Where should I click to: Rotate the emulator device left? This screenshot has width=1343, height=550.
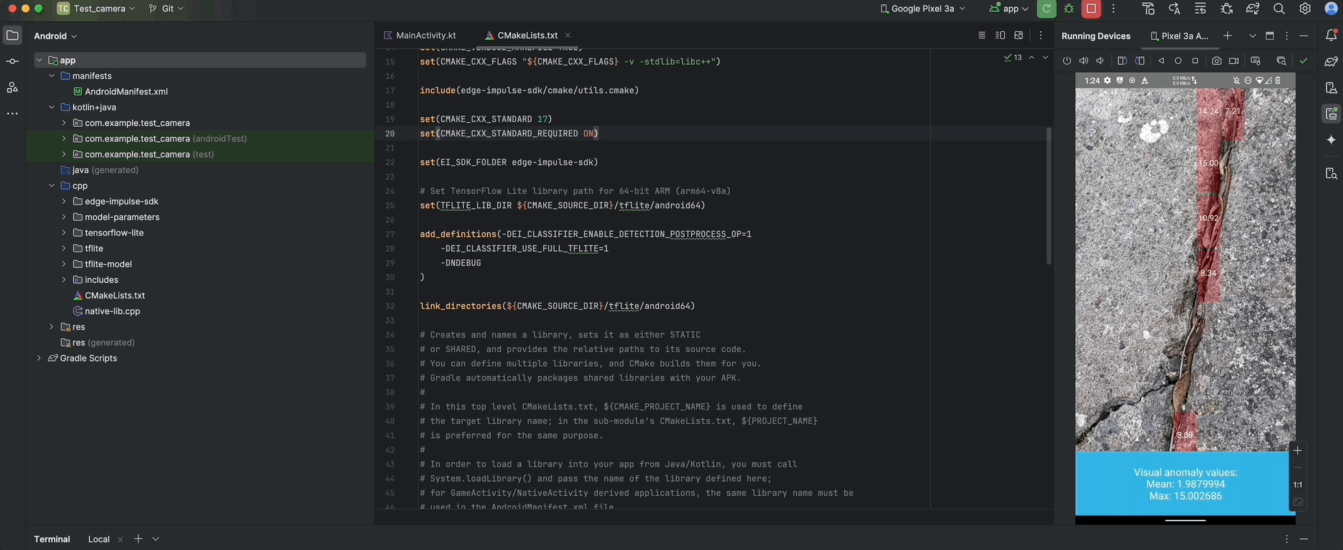pos(1122,61)
